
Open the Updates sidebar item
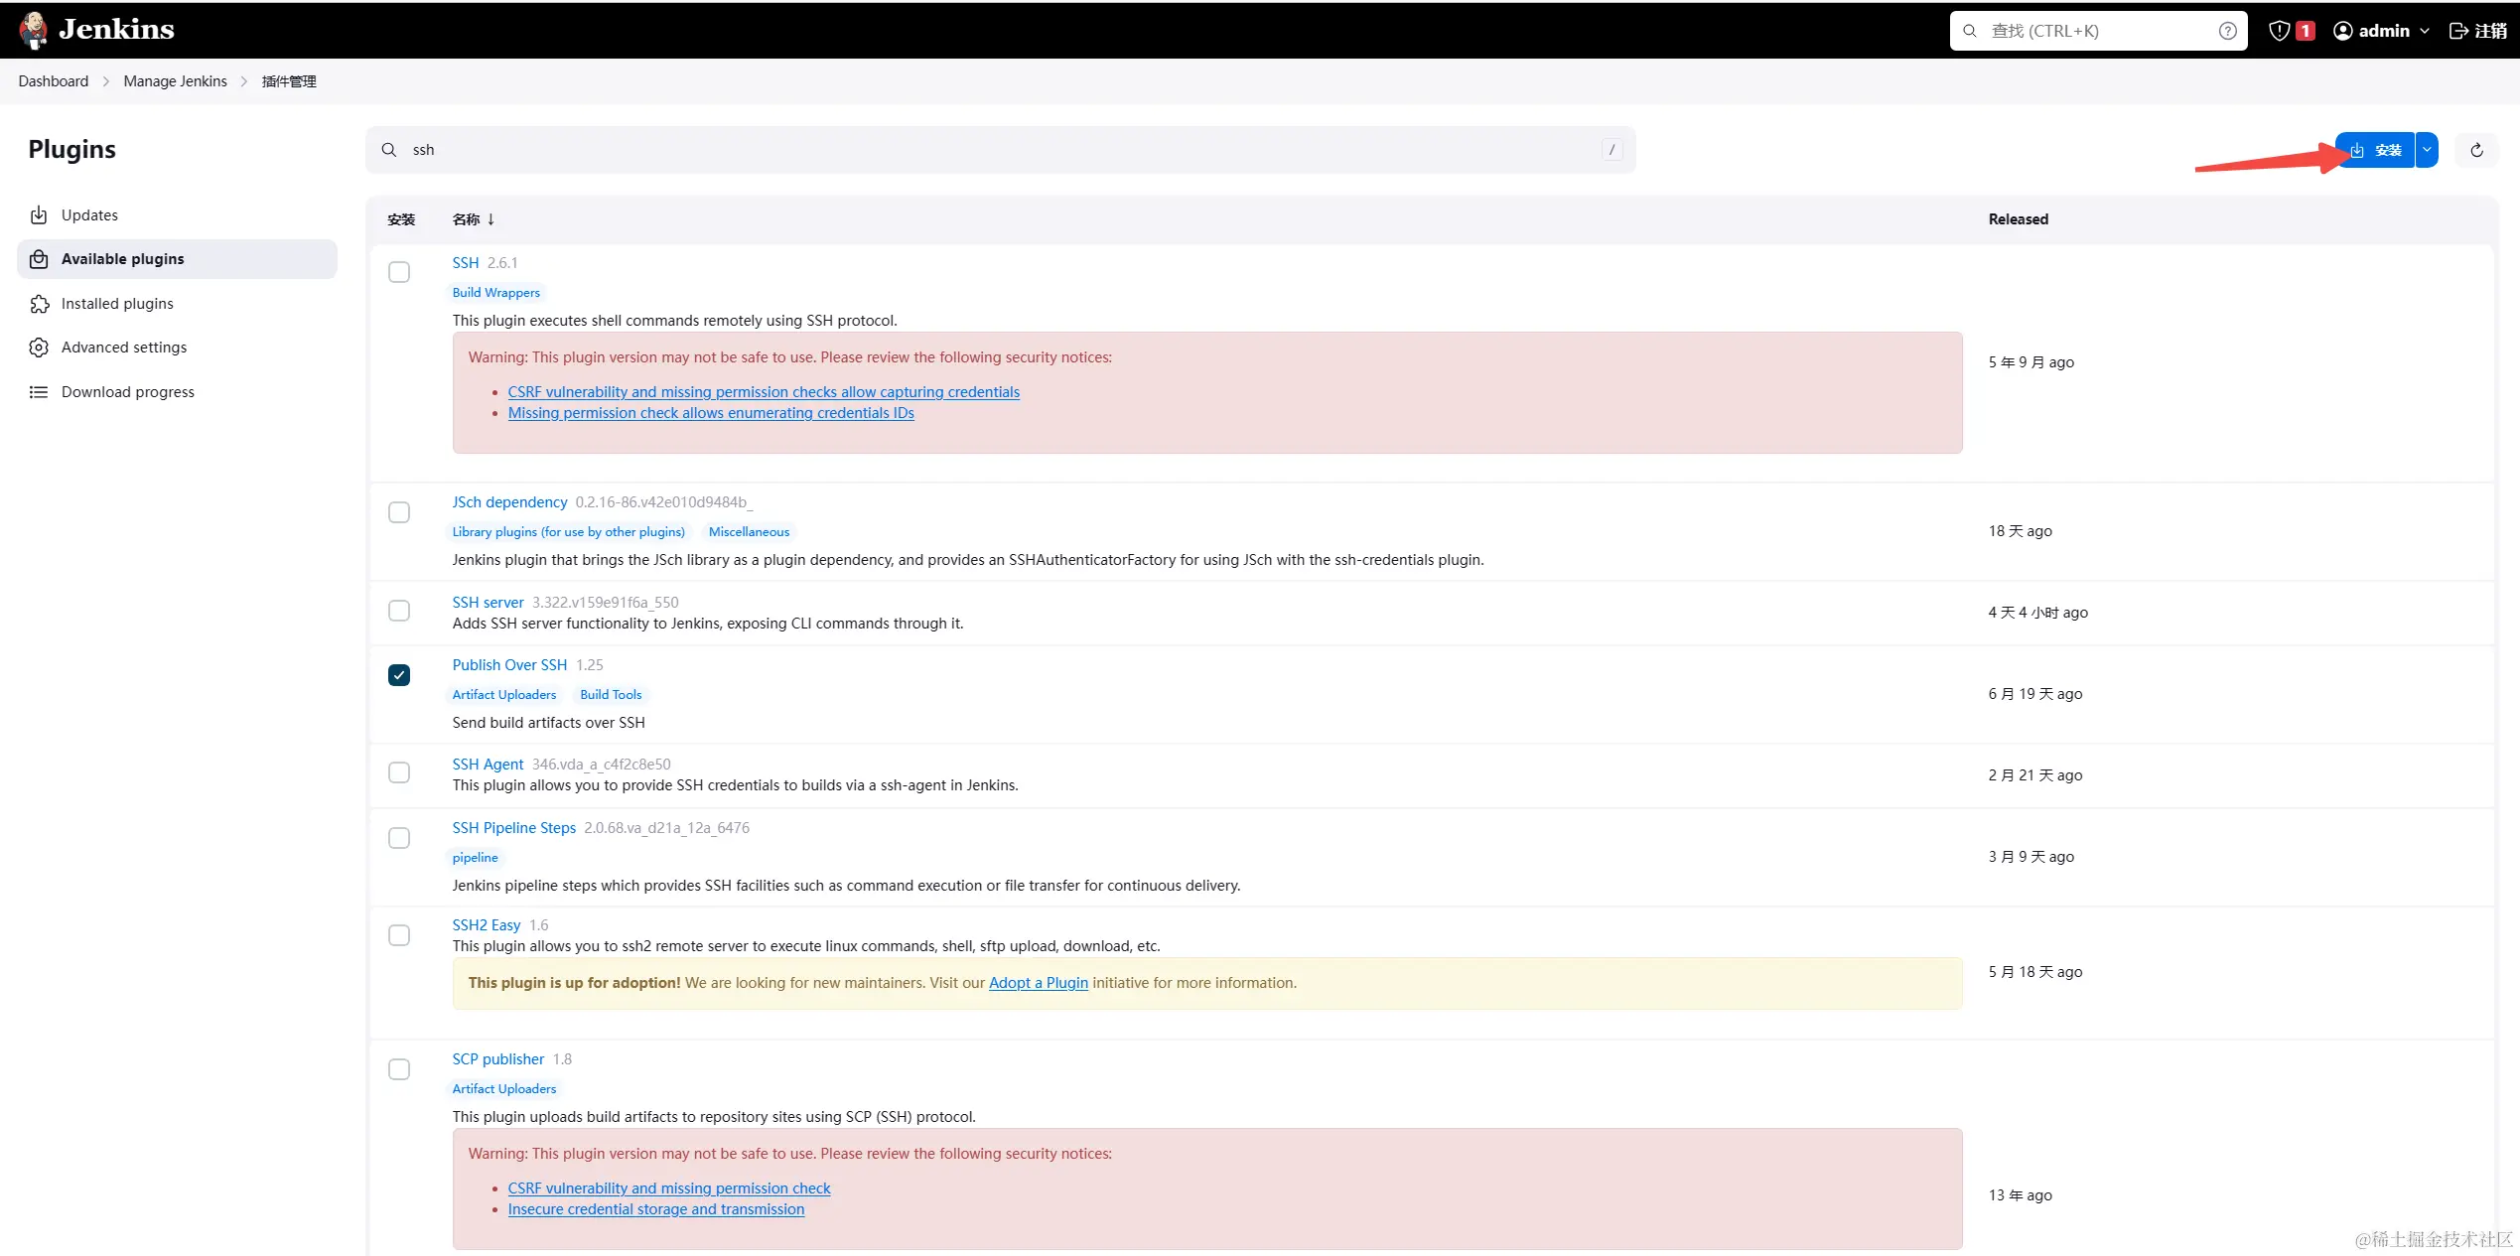click(89, 215)
